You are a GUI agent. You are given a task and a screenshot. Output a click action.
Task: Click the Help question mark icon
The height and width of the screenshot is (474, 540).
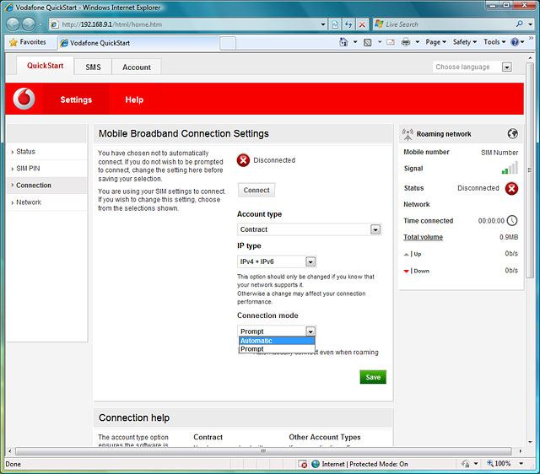coord(515,42)
